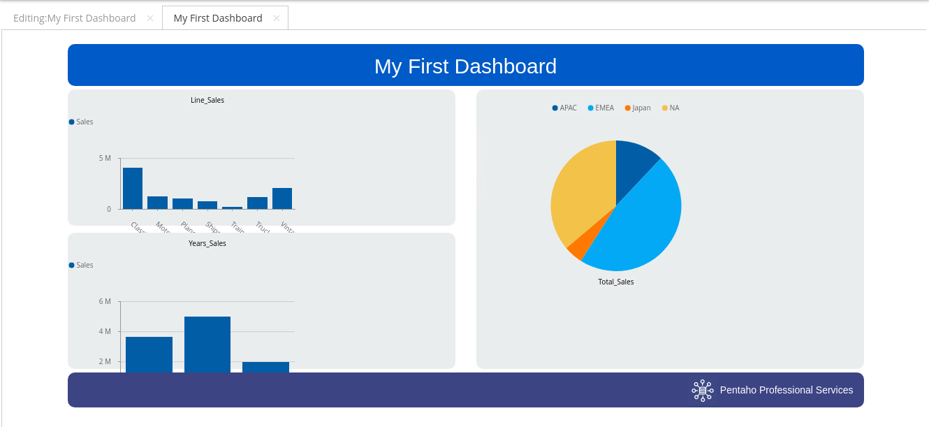Click the Pentaho Professional Services logo icon

pyautogui.click(x=702, y=390)
